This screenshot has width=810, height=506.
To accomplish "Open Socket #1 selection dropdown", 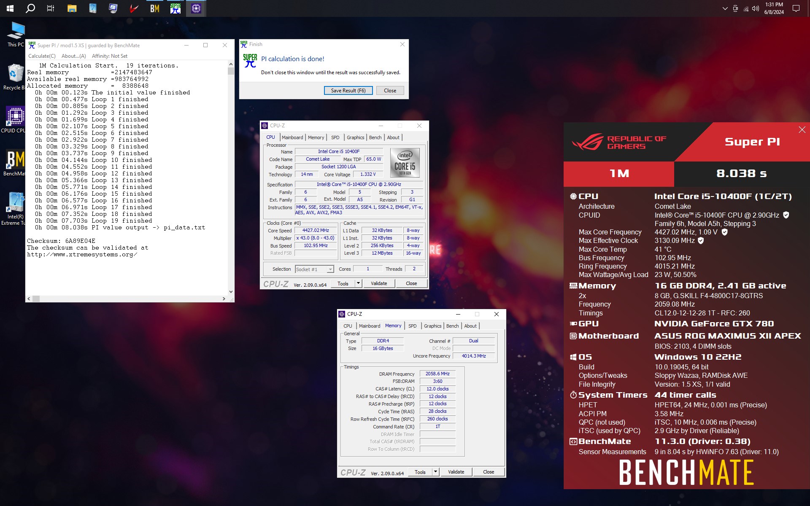I will point(314,269).
